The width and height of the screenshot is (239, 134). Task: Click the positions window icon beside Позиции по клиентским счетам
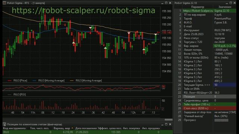[4, 124]
